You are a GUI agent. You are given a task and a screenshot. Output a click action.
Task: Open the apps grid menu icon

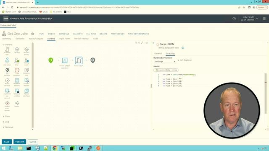tap(265, 18)
